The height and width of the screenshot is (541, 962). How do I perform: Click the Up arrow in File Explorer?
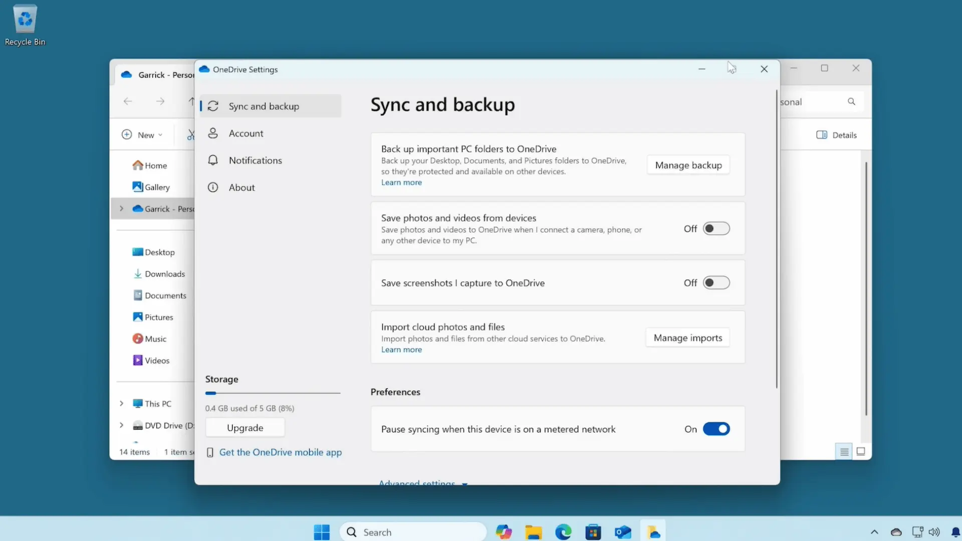click(x=191, y=101)
